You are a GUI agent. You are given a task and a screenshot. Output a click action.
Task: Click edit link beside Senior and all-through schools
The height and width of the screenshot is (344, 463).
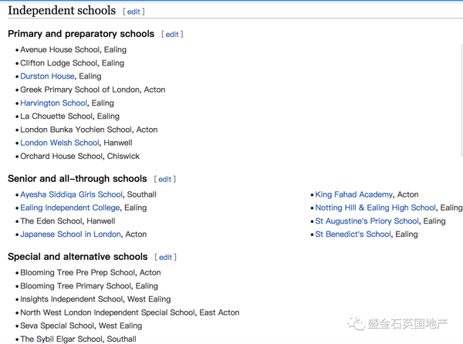tap(165, 180)
